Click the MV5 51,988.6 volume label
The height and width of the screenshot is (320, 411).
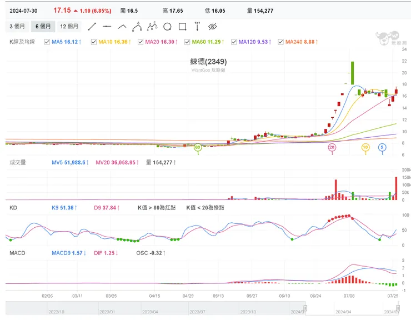(70, 163)
